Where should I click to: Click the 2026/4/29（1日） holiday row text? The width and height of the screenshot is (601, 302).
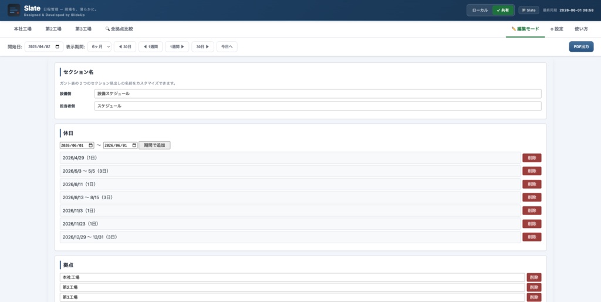(79, 157)
